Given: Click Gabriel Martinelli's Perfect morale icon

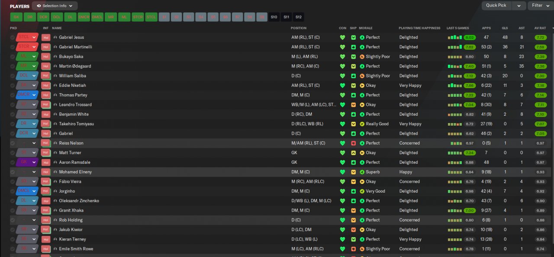Looking at the screenshot, I should click(362, 47).
